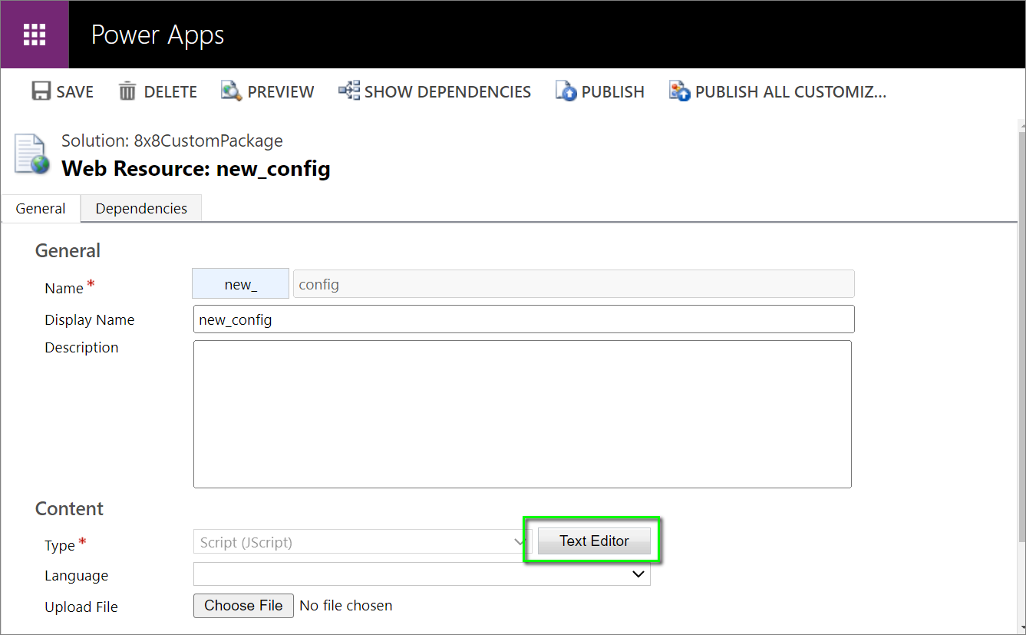Viewport: 1026px width, 635px height.
Task: Click the Publish All Customizations icon
Action: point(680,91)
